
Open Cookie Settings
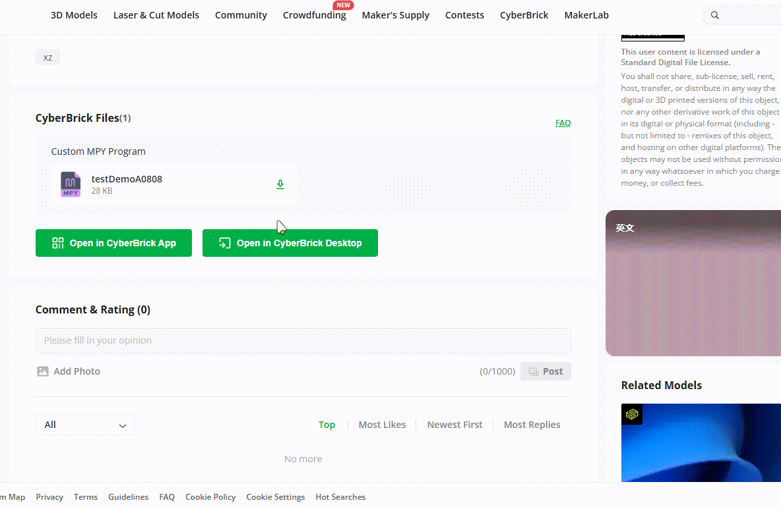click(276, 497)
